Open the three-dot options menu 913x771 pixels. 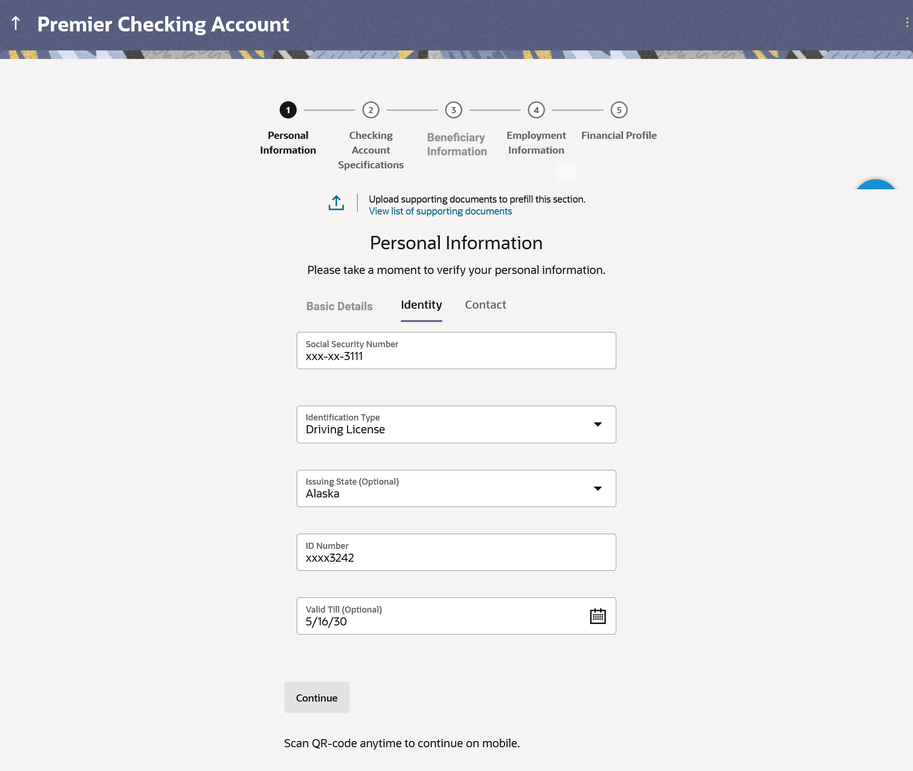[907, 23]
